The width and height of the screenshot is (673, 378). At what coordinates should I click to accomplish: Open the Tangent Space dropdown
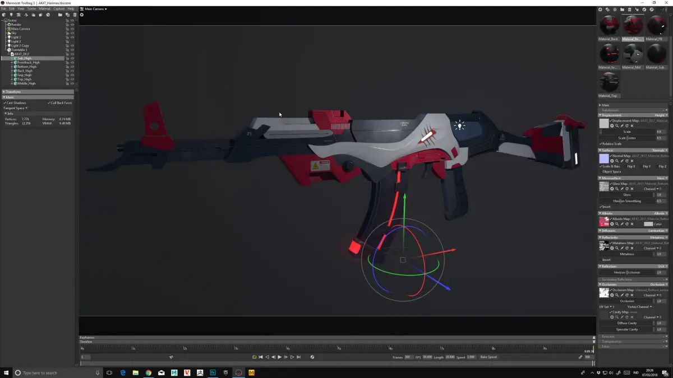coord(15,108)
